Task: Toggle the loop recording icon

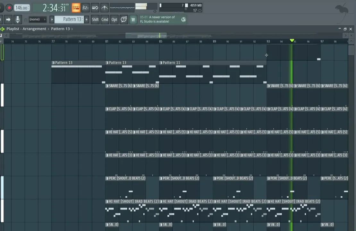Action: (95, 8)
